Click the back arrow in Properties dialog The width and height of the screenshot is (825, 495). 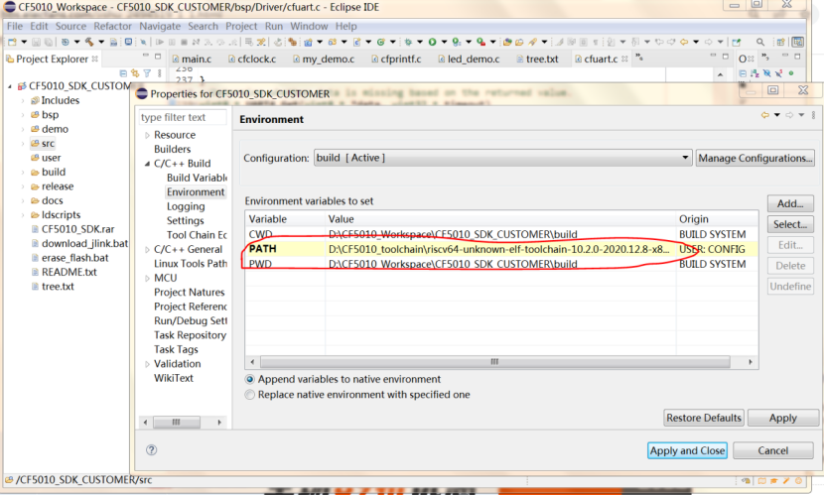[x=764, y=116]
